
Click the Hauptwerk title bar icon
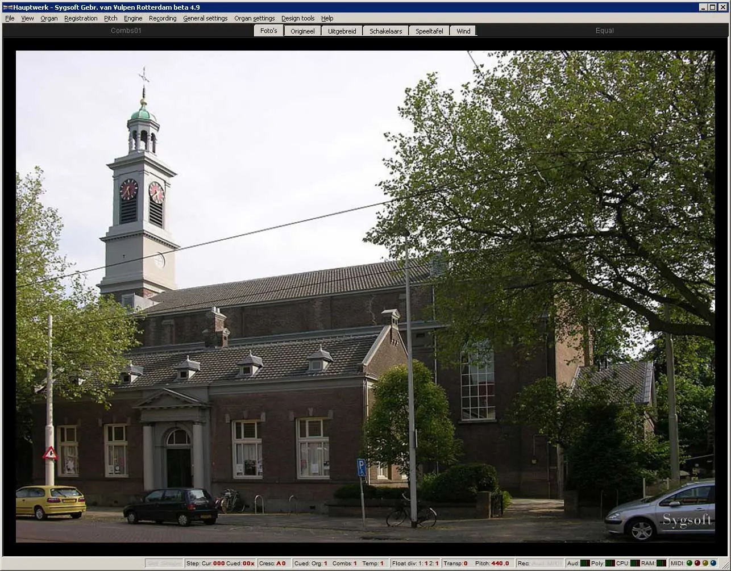7,7
